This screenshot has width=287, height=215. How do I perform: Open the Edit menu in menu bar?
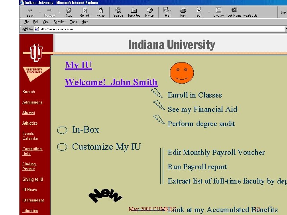click(36, 22)
